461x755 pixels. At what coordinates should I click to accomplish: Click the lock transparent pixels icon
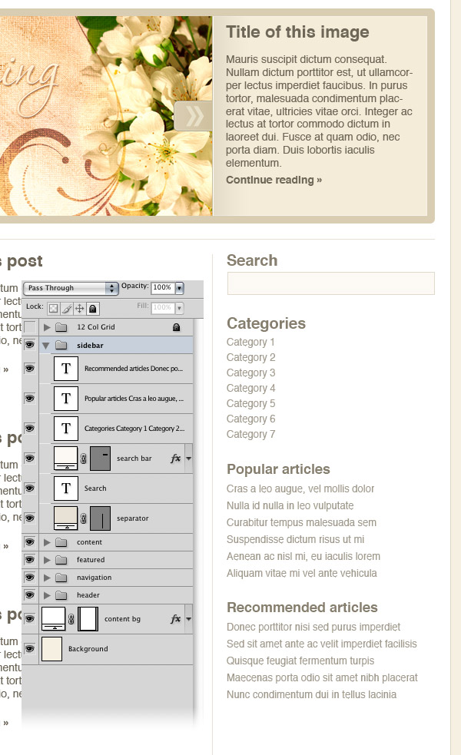[54, 308]
